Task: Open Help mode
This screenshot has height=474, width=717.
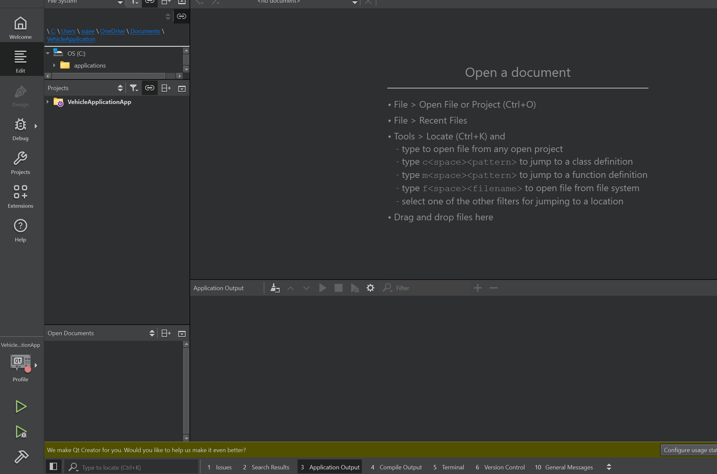Action: (21, 231)
